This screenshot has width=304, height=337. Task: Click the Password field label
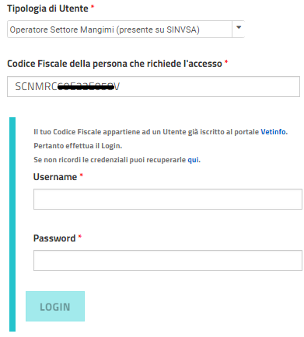(x=54, y=238)
